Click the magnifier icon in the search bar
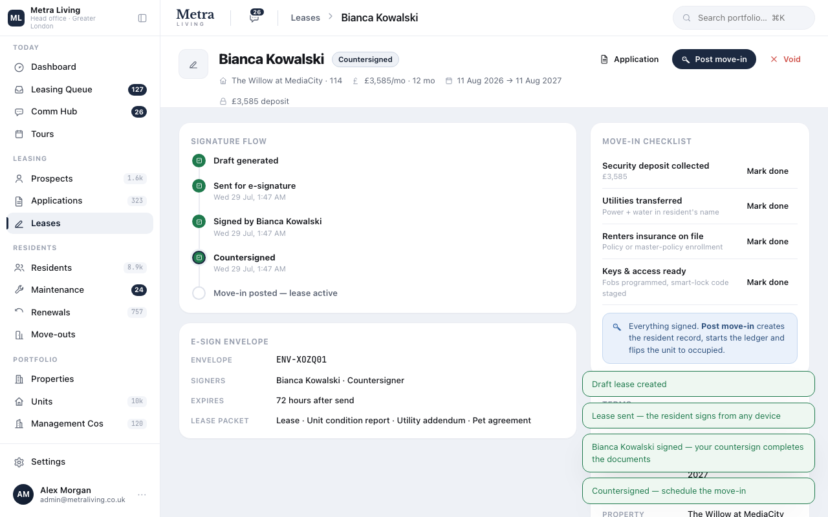Image resolution: width=828 pixels, height=517 pixels. [687, 18]
